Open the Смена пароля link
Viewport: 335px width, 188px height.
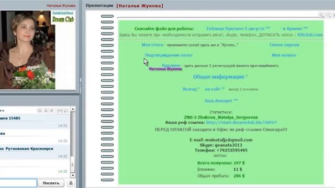tap(284, 45)
